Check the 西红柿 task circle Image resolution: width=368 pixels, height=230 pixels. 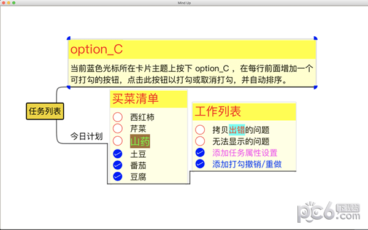[x=118, y=117]
